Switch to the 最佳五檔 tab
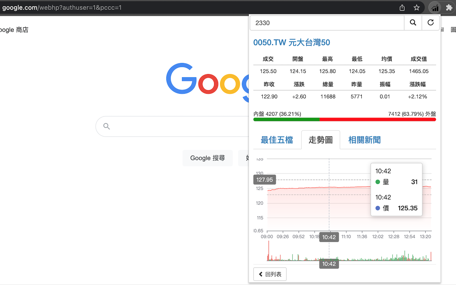This screenshot has height=285, width=456. [x=277, y=140]
